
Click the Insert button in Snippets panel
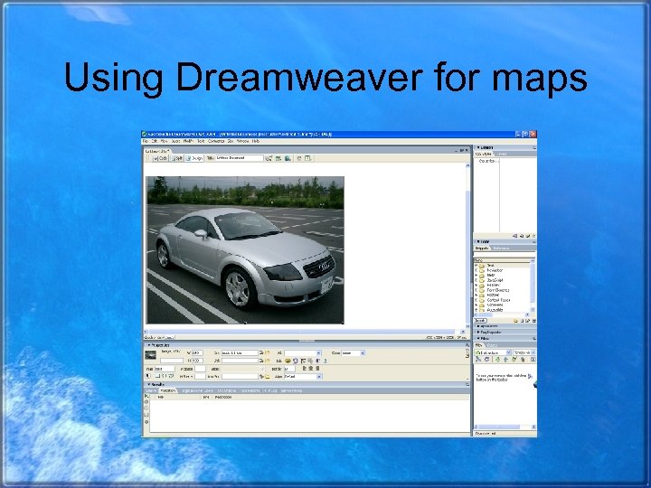point(480,321)
